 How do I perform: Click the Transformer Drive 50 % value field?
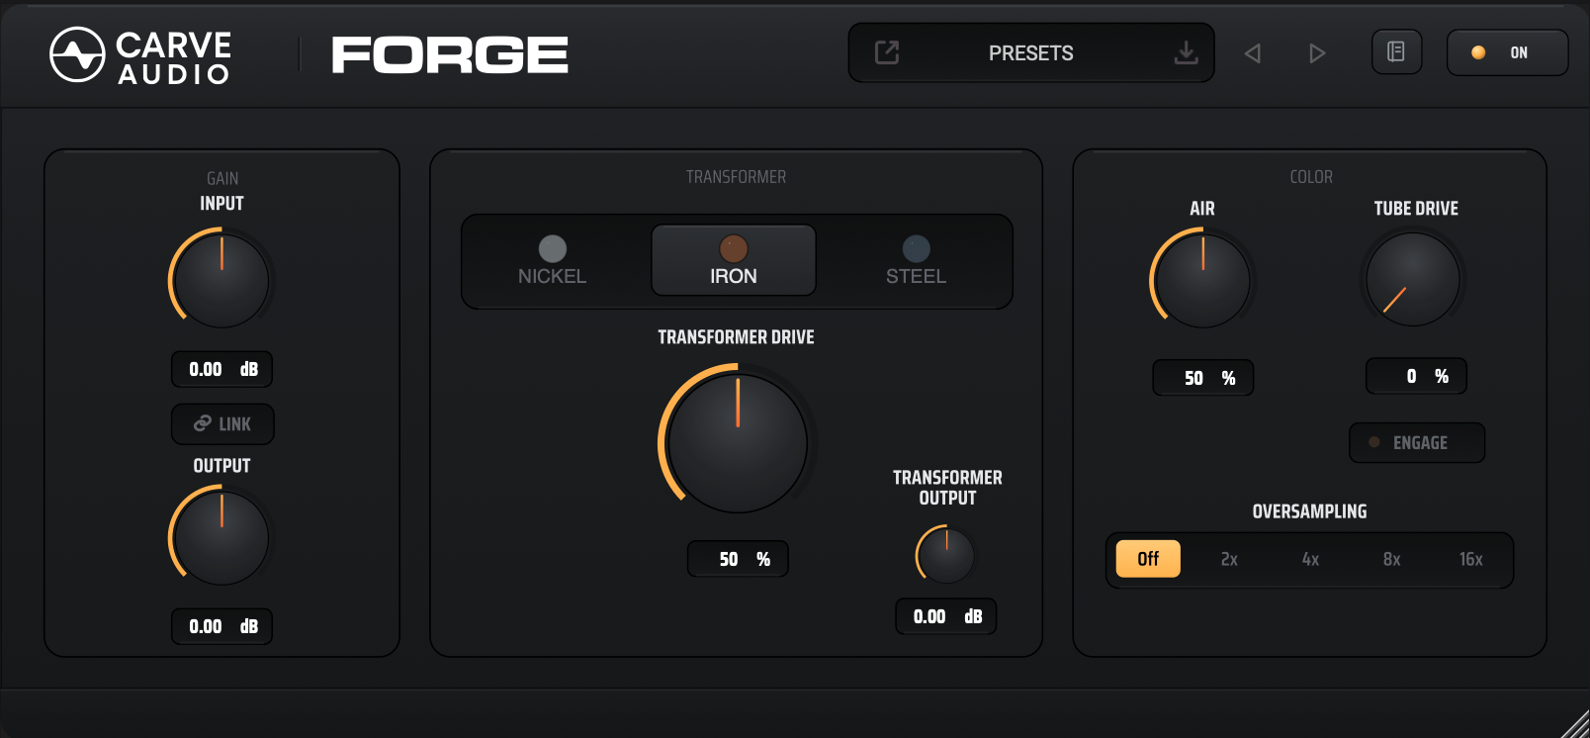[x=738, y=559]
